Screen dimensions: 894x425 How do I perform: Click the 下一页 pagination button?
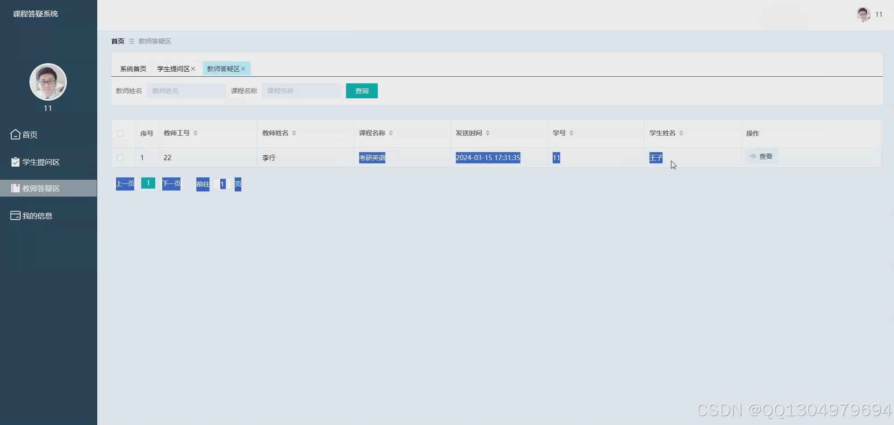[171, 183]
